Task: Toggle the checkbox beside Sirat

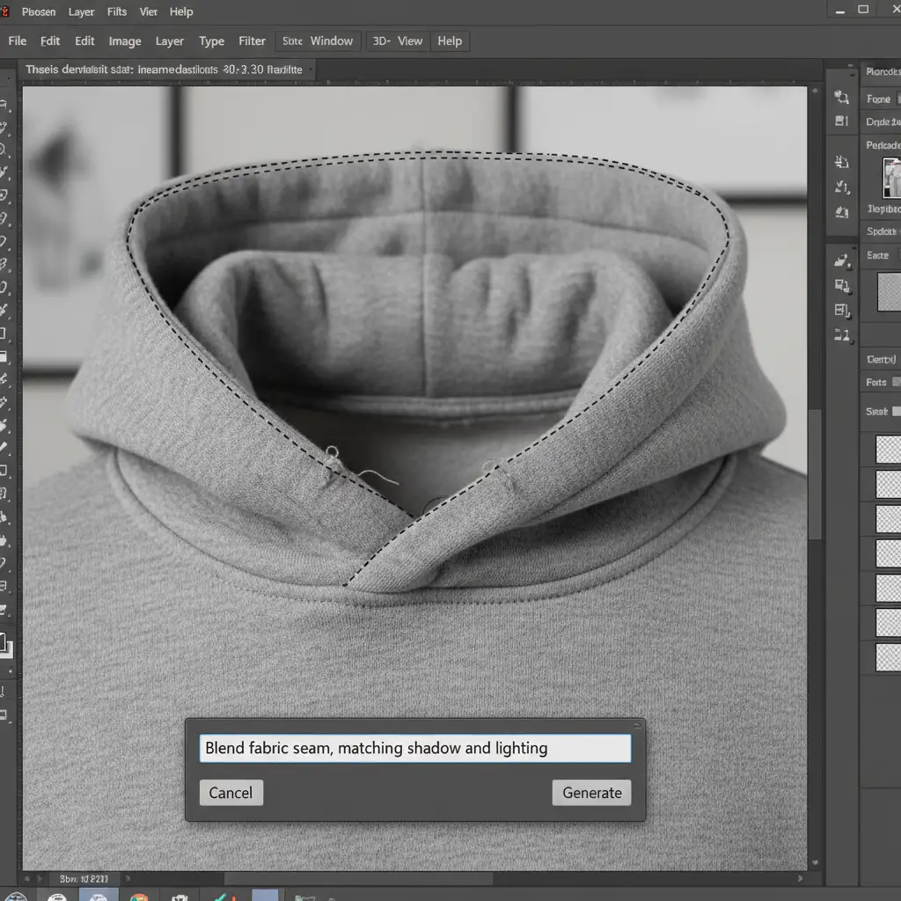Action: 897,411
